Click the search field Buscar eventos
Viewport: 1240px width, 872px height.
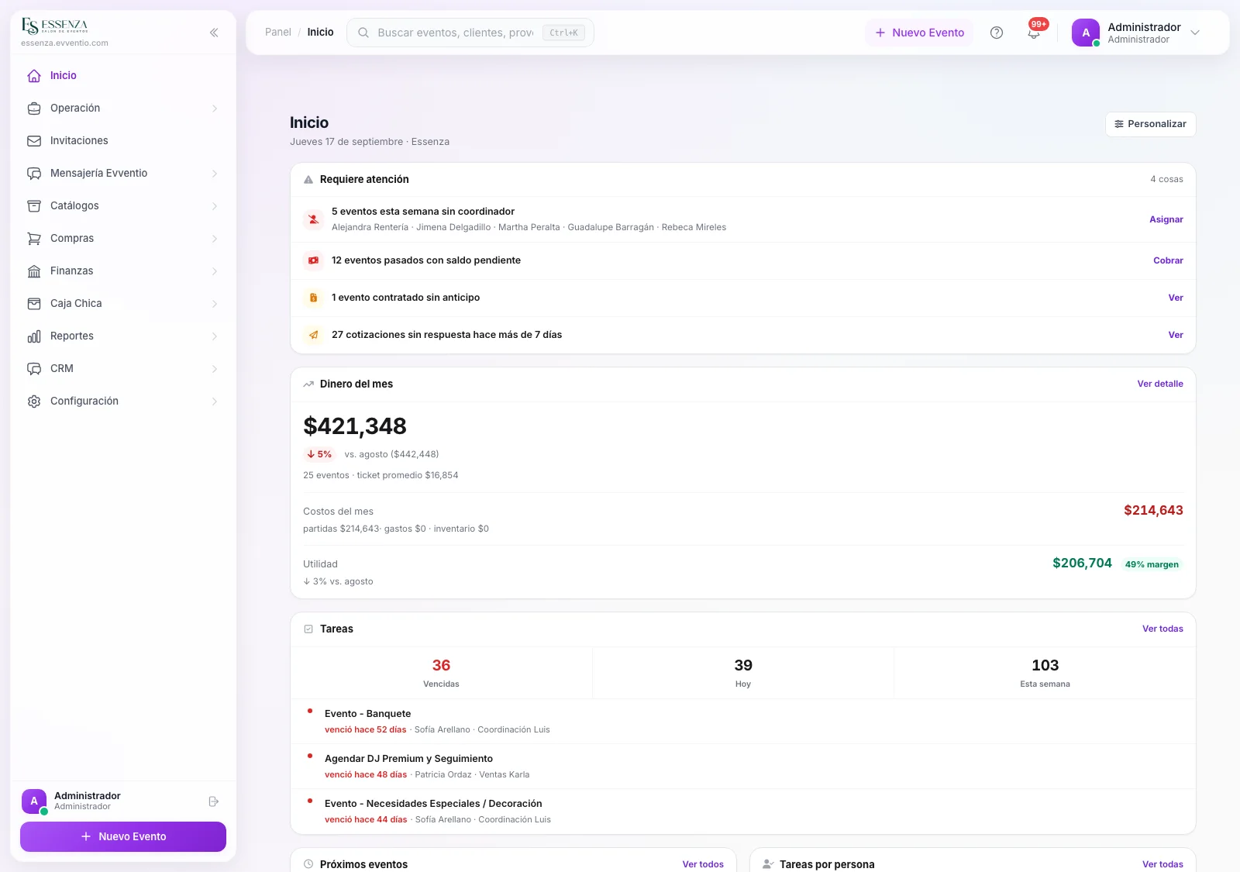pyautogui.click(x=470, y=33)
